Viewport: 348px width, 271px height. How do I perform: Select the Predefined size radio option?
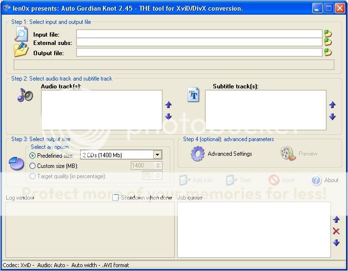pos(33,155)
